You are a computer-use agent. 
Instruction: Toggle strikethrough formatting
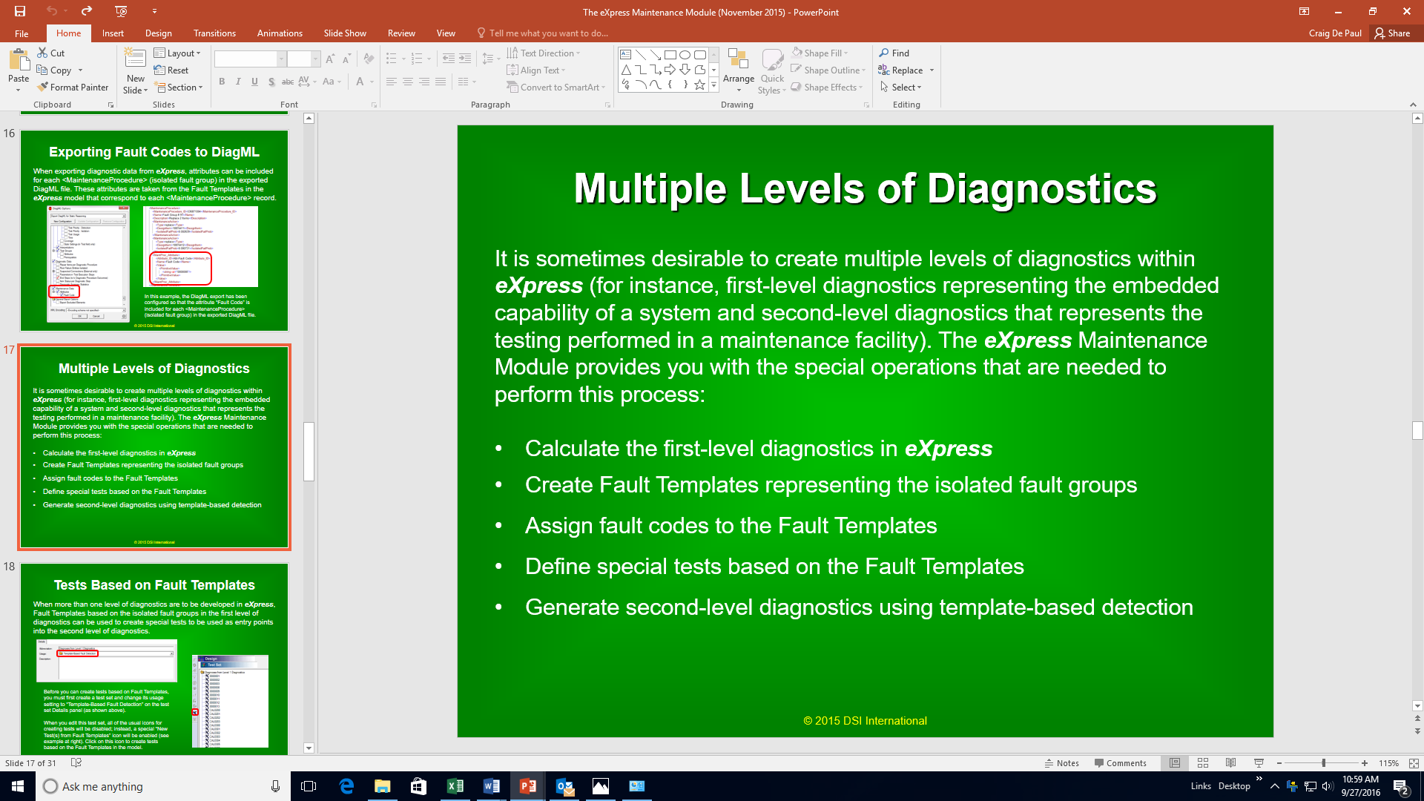(x=288, y=82)
